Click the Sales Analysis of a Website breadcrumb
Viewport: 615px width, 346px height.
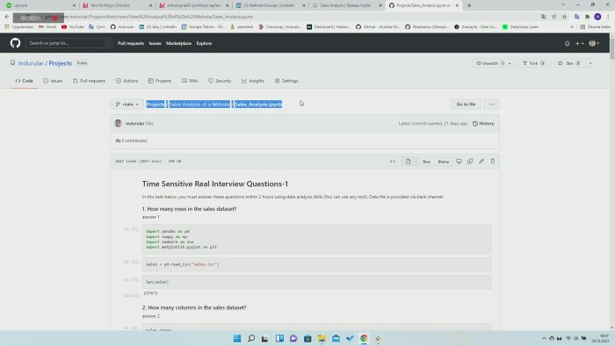200,105
